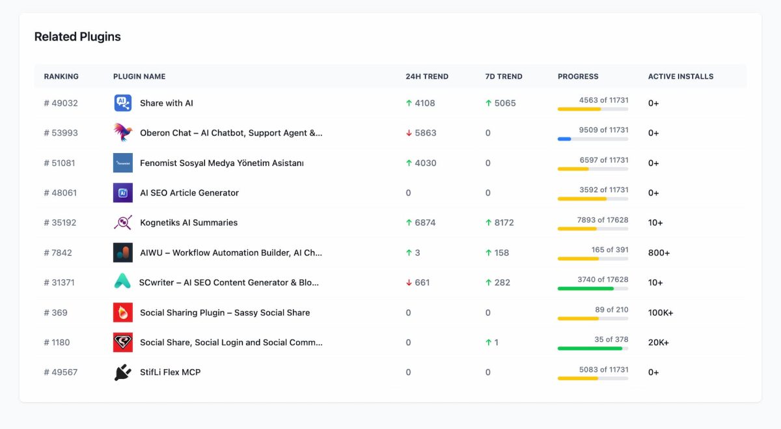Click ranking # 49032
This screenshot has width=781, height=429.
point(61,103)
